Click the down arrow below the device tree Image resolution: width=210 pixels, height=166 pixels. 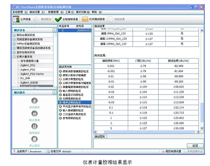coord(34,88)
